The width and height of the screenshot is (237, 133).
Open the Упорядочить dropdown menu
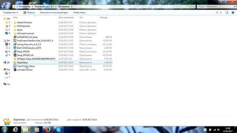click(10, 13)
